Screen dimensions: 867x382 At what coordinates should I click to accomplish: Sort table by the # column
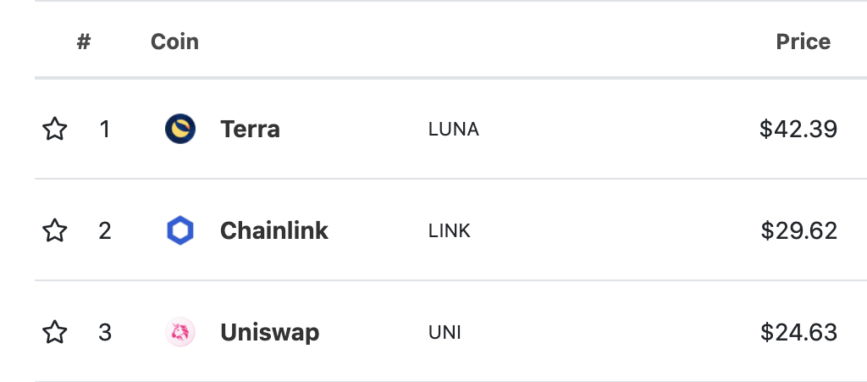(84, 42)
